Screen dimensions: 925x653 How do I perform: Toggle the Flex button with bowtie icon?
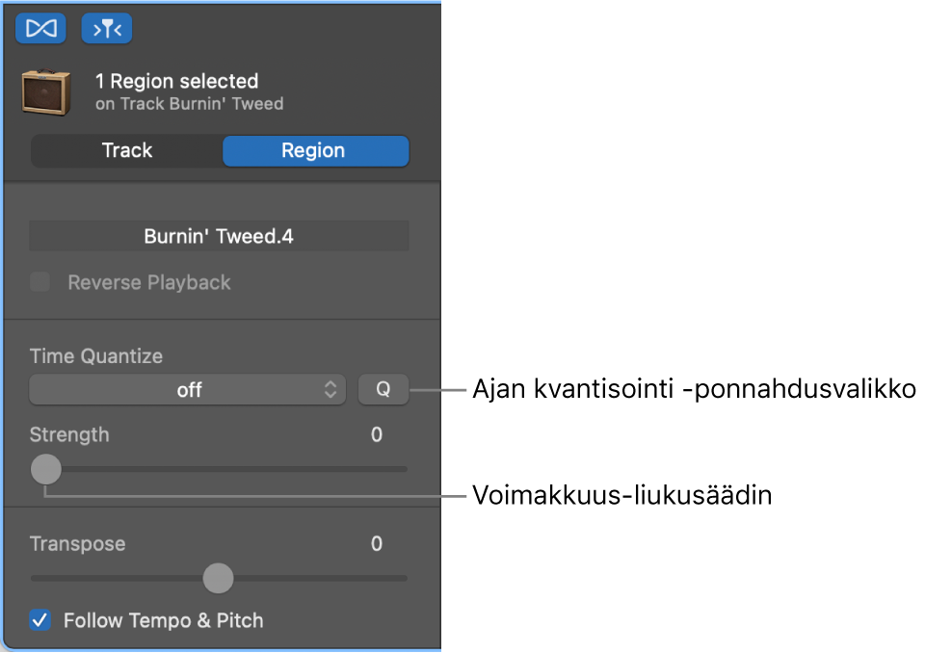pyautogui.click(x=40, y=29)
